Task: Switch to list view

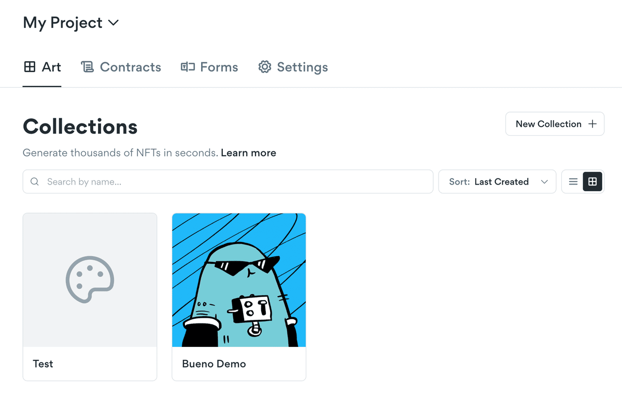Action: [573, 181]
